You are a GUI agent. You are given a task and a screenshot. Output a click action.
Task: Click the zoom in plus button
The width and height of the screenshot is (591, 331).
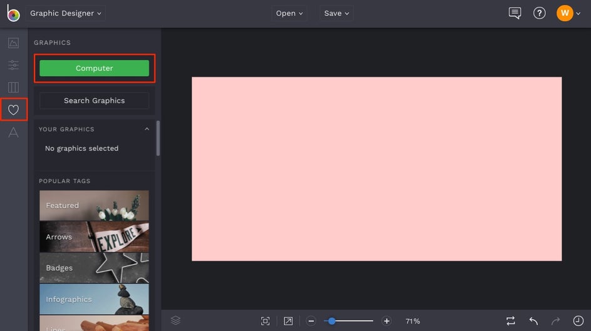[x=386, y=321]
